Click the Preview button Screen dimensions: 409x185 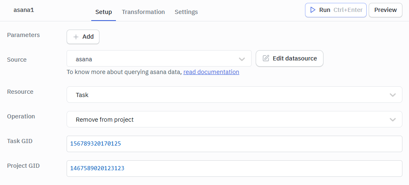pos(385,10)
